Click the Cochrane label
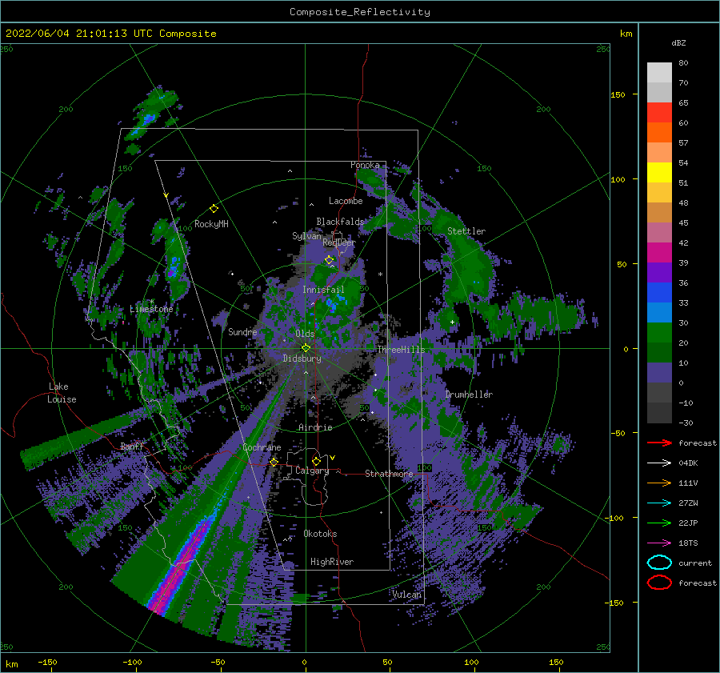Viewport: 720px width, 673px height. (x=262, y=447)
